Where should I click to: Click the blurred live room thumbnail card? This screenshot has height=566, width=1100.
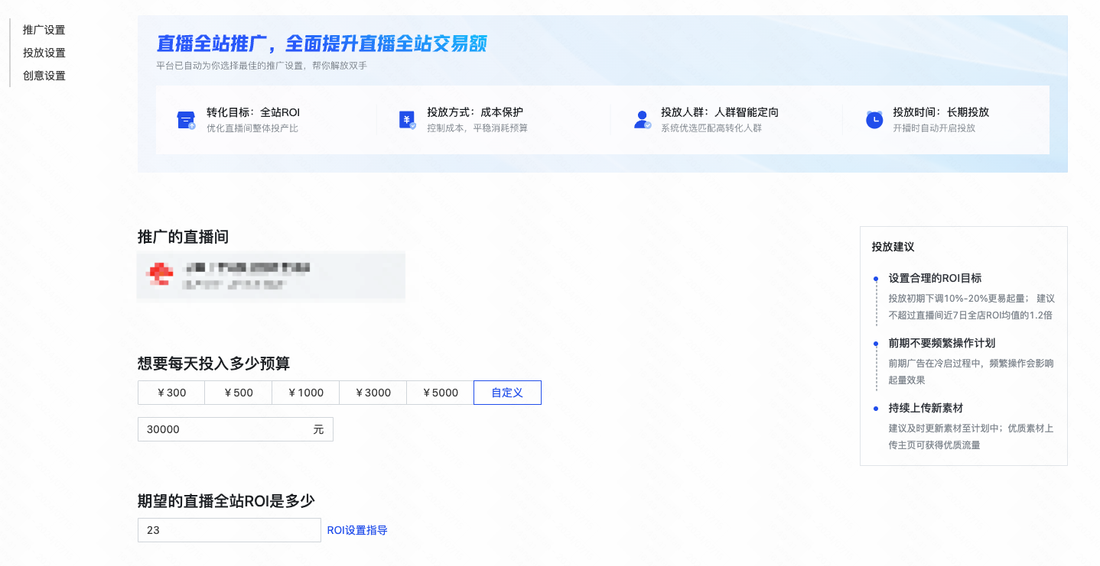pos(271,276)
